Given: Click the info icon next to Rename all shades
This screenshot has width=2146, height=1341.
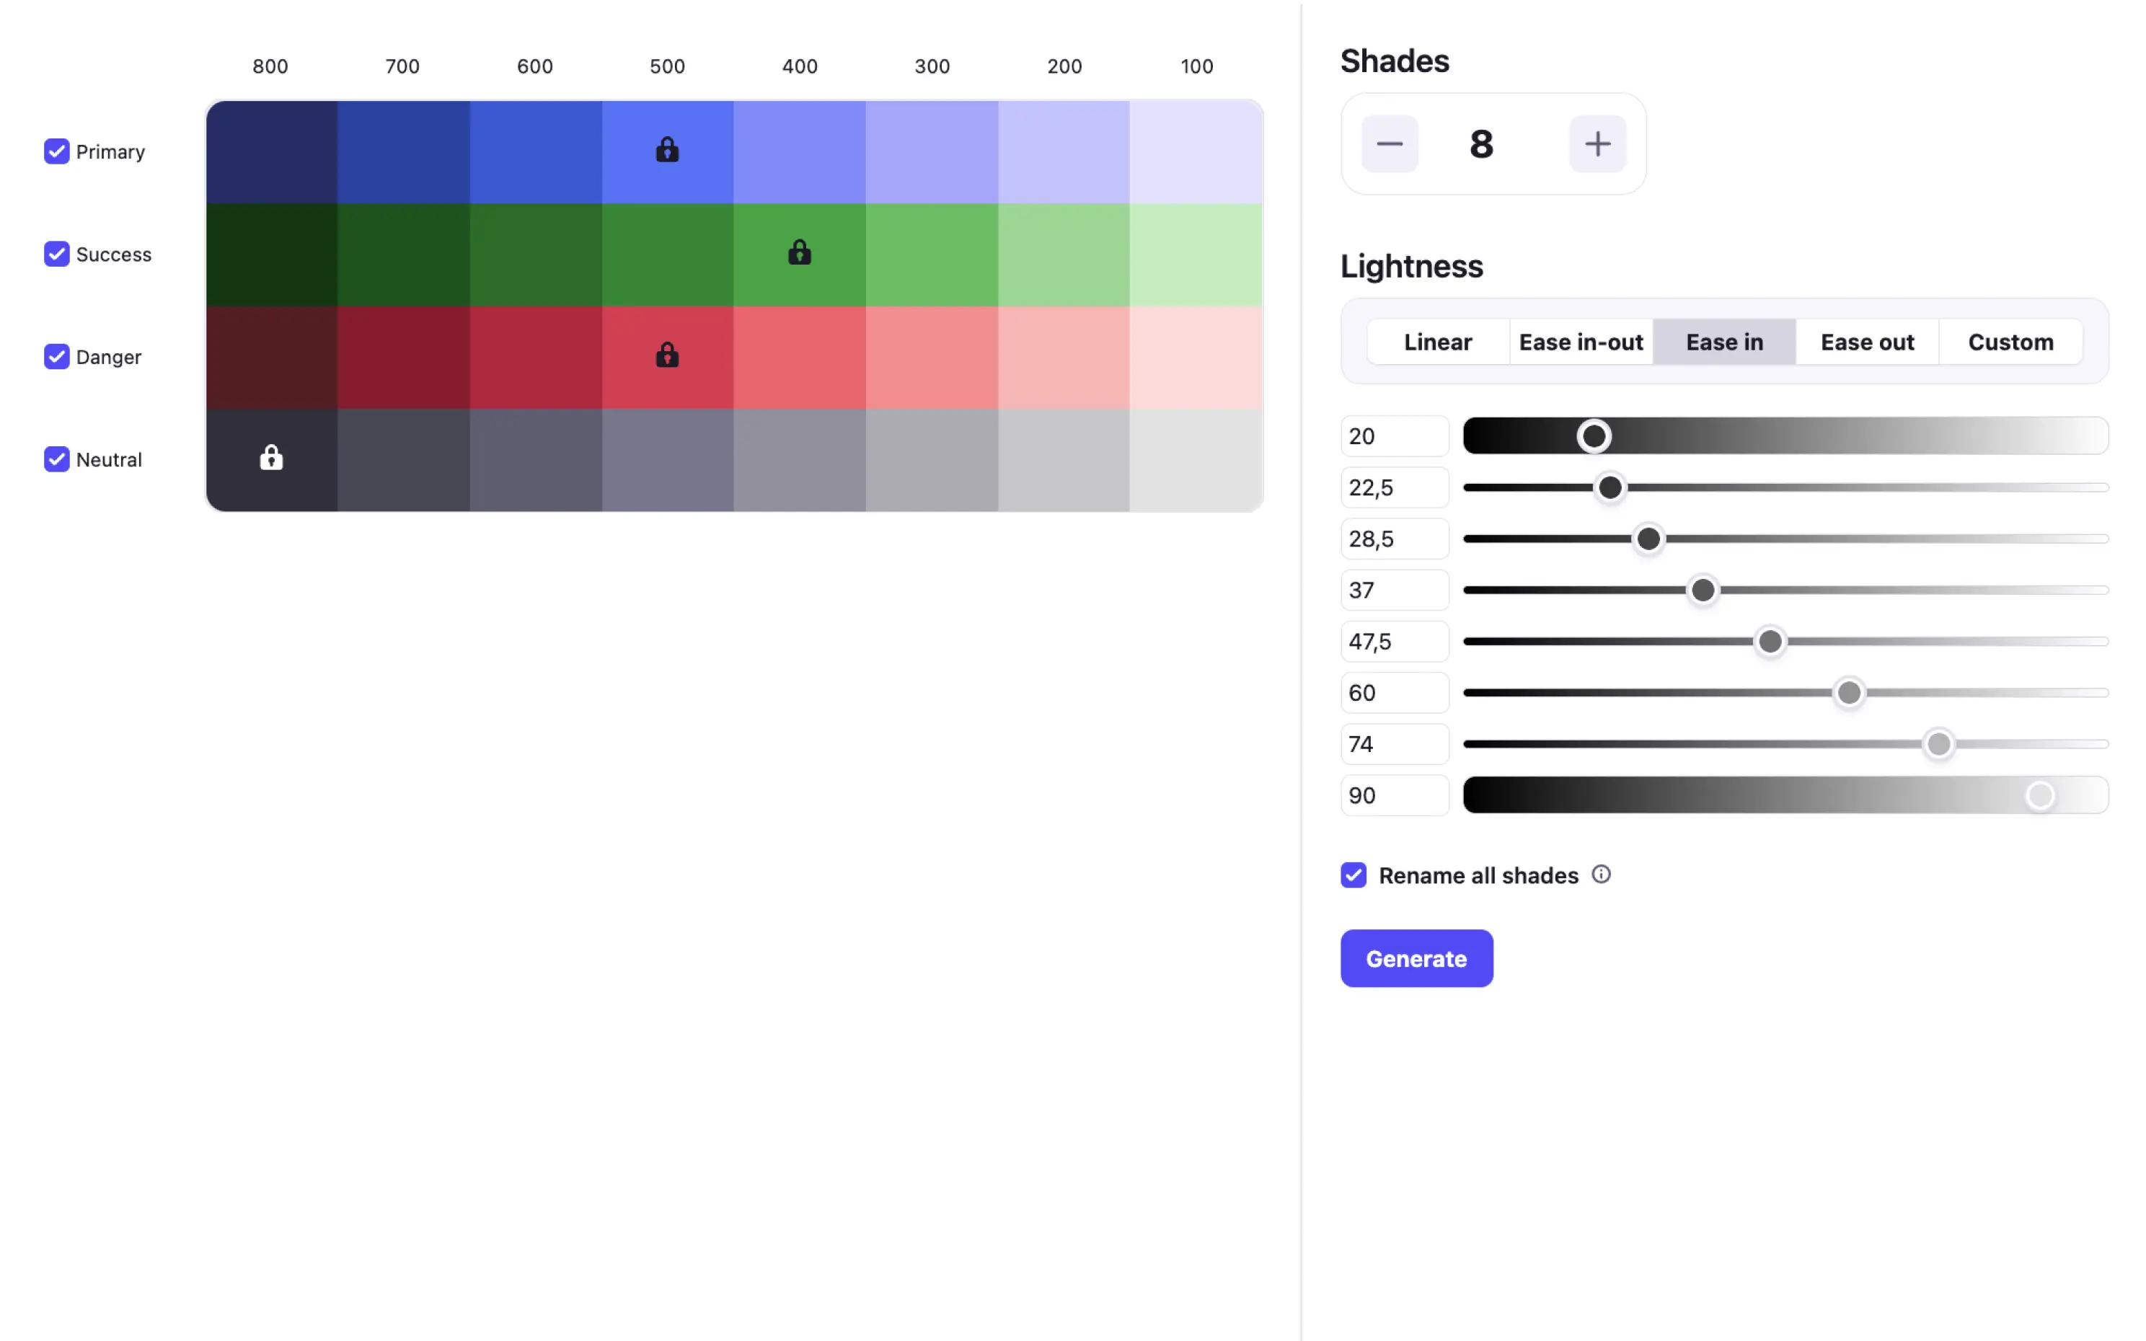Looking at the screenshot, I should coord(1601,875).
